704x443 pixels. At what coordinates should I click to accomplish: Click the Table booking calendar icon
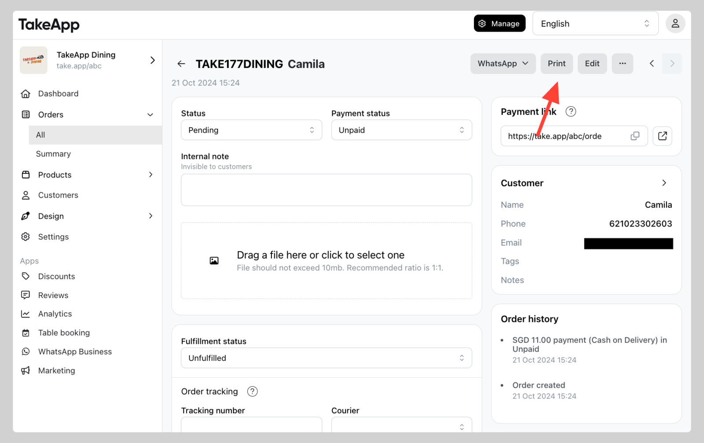click(26, 333)
